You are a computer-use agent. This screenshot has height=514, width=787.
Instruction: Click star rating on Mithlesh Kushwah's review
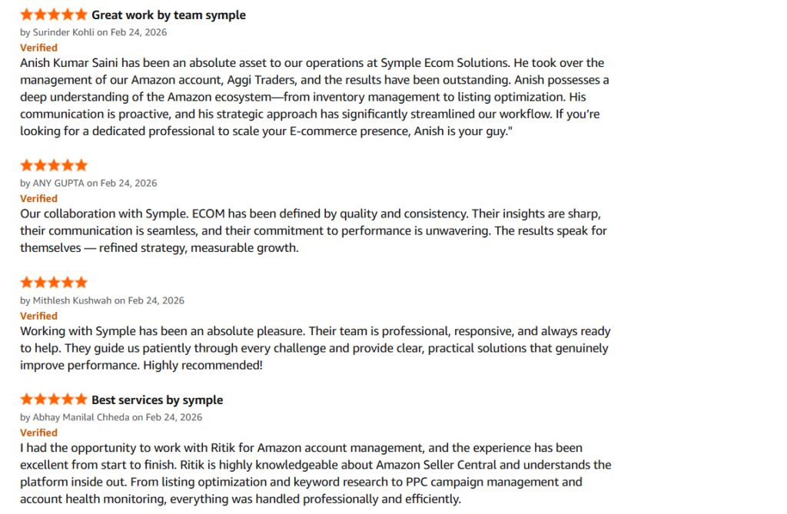point(54,283)
